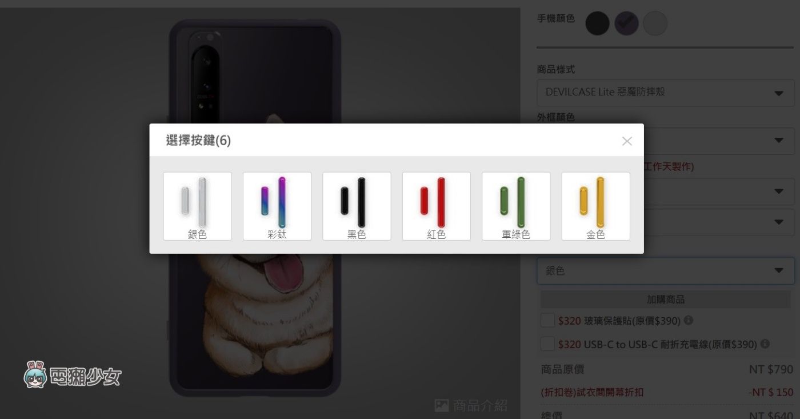Click the info icon beside 玻璃保護貼
The image size is (800, 419).
click(x=689, y=320)
